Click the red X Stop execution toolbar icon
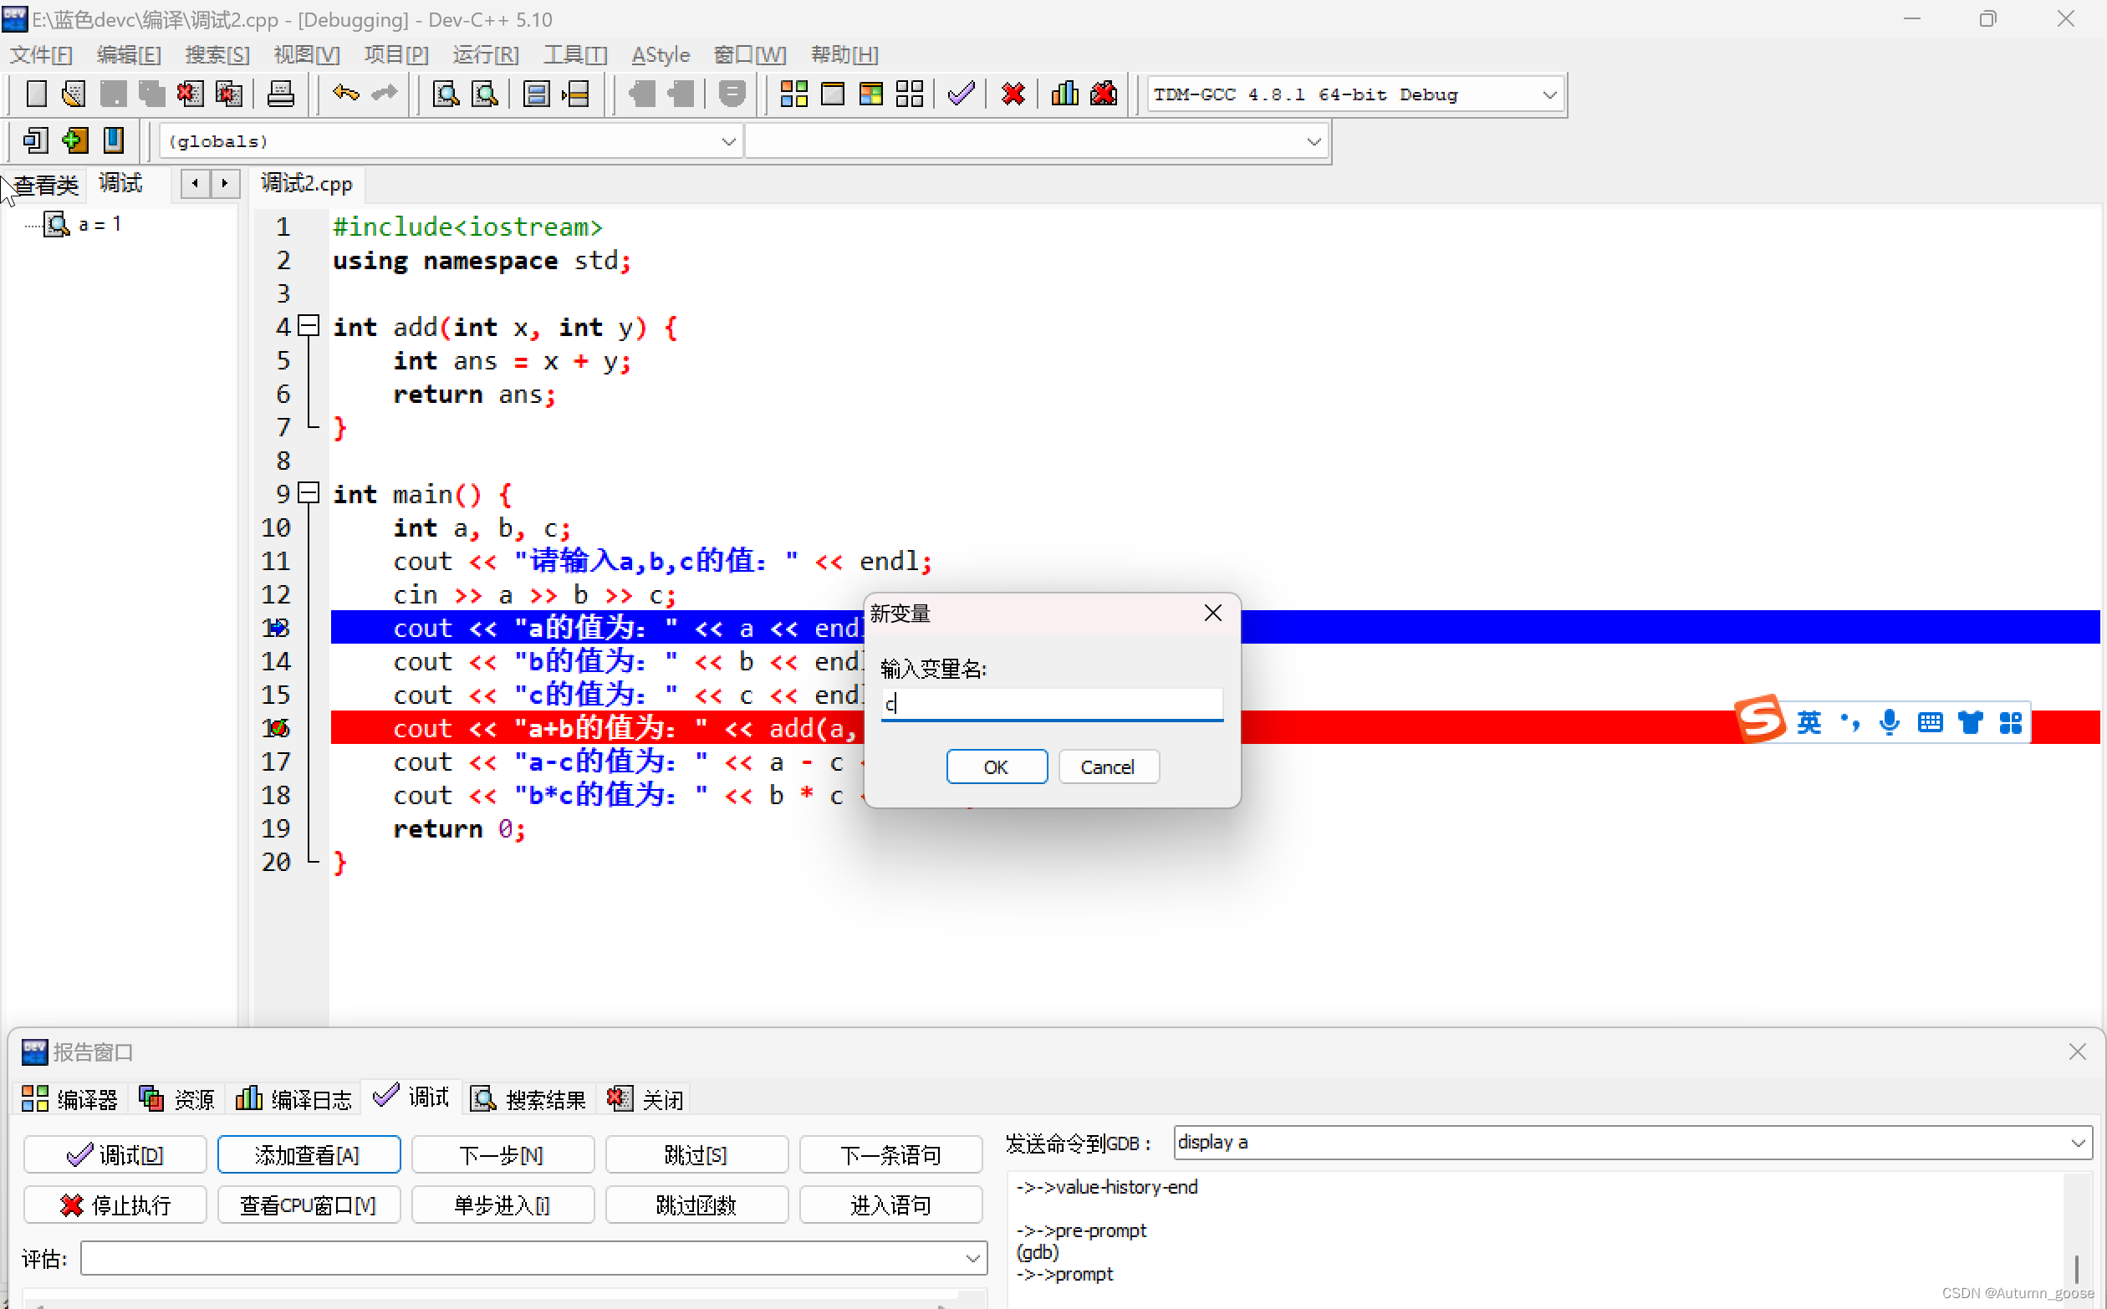Image resolution: width=2107 pixels, height=1309 pixels. pos(1013,94)
